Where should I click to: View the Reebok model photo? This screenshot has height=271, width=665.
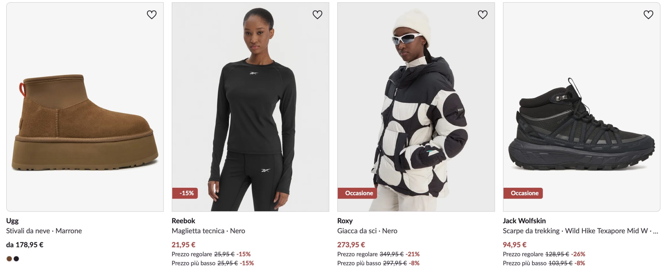[250, 107]
